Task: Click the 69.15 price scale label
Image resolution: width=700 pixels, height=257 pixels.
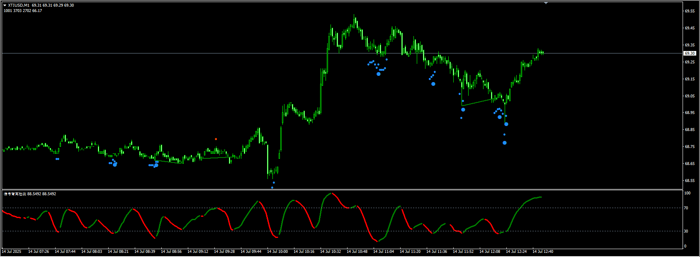Action: 690,79
